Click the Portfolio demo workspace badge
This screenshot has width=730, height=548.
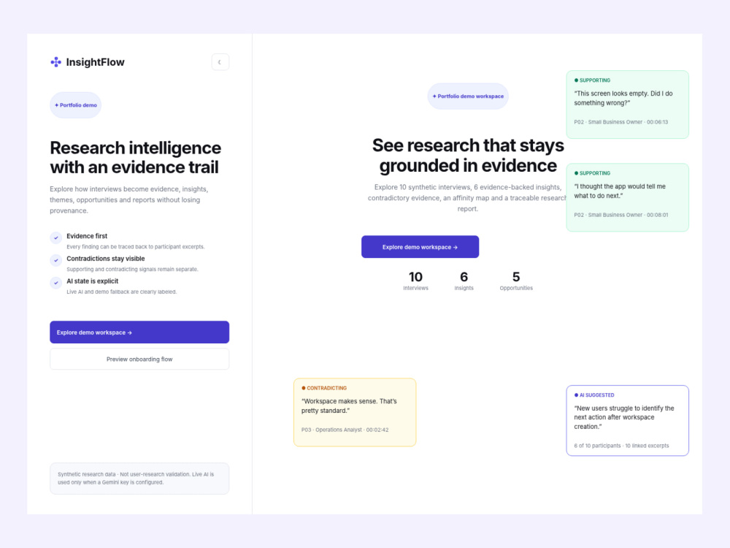tap(468, 96)
